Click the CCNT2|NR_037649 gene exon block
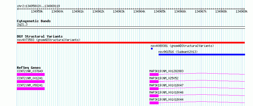The width and height of the screenshot is (253, 106). pyautogui.click(x=31, y=74)
